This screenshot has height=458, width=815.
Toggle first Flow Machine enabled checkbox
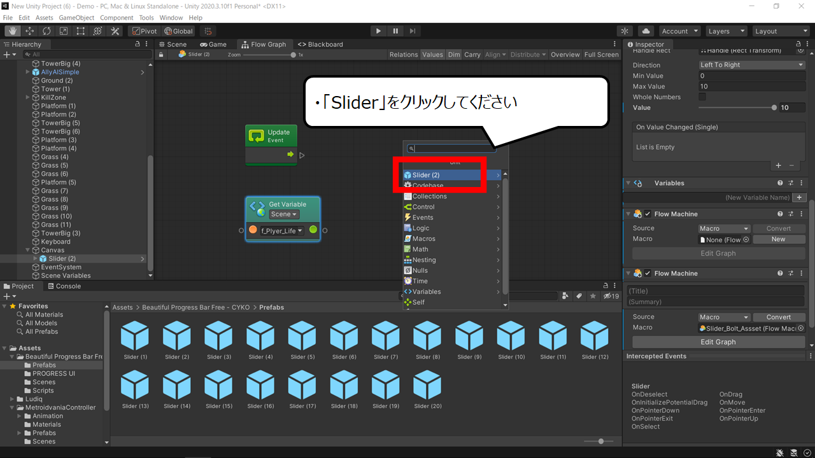click(x=648, y=214)
